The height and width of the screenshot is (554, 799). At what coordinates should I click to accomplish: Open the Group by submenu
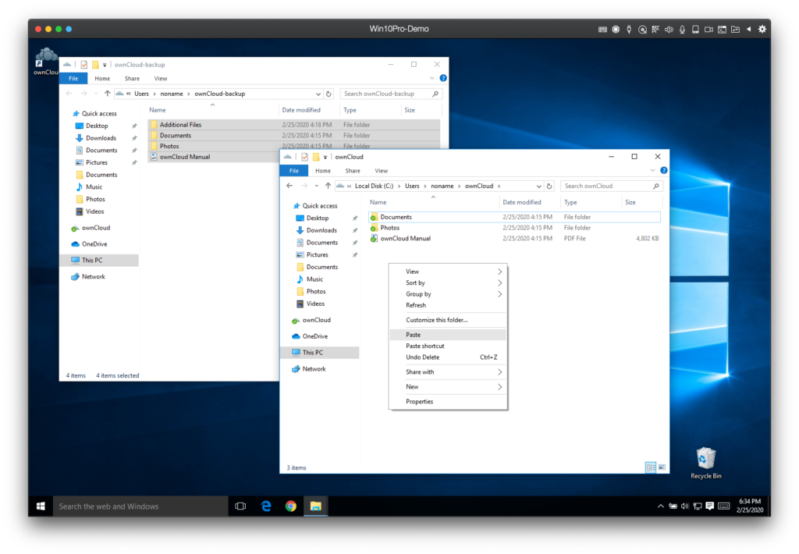[448, 294]
